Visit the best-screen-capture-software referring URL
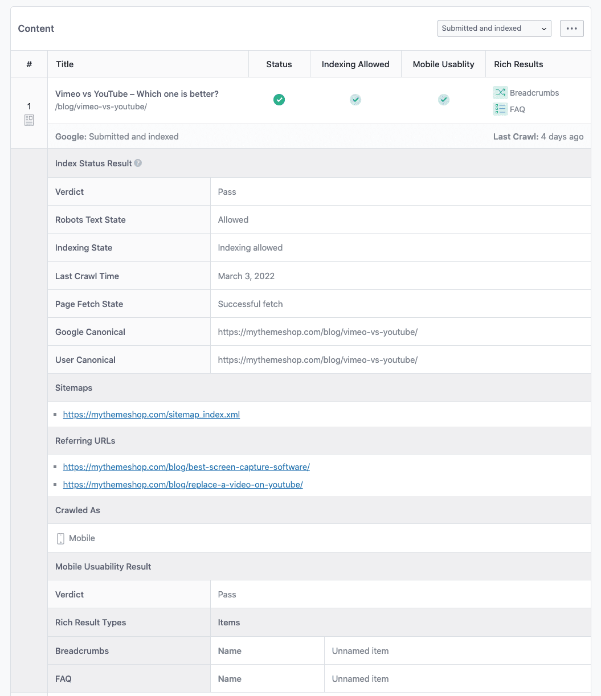Viewport: 601px width, 696px height. click(x=186, y=466)
